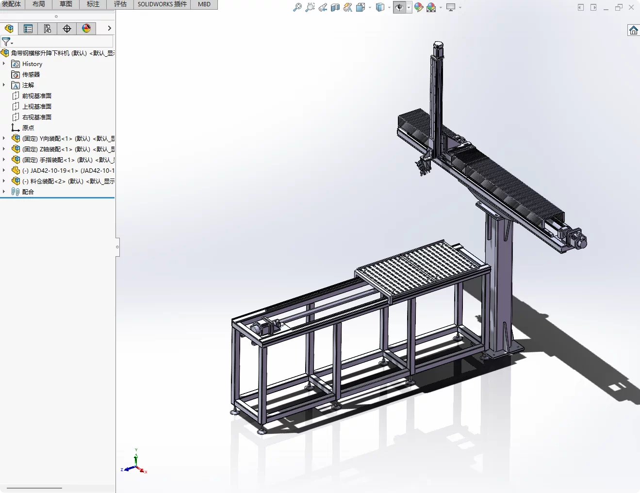640x493 pixels.
Task: Select the Y向装配<1> component
Action: [63, 139]
